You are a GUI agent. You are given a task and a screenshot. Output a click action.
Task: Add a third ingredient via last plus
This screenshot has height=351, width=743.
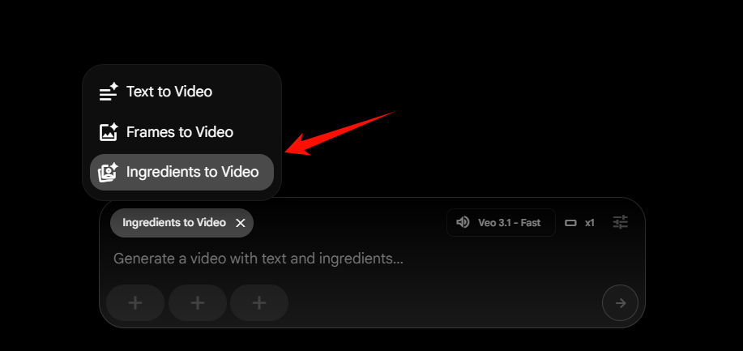click(x=259, y=302)
